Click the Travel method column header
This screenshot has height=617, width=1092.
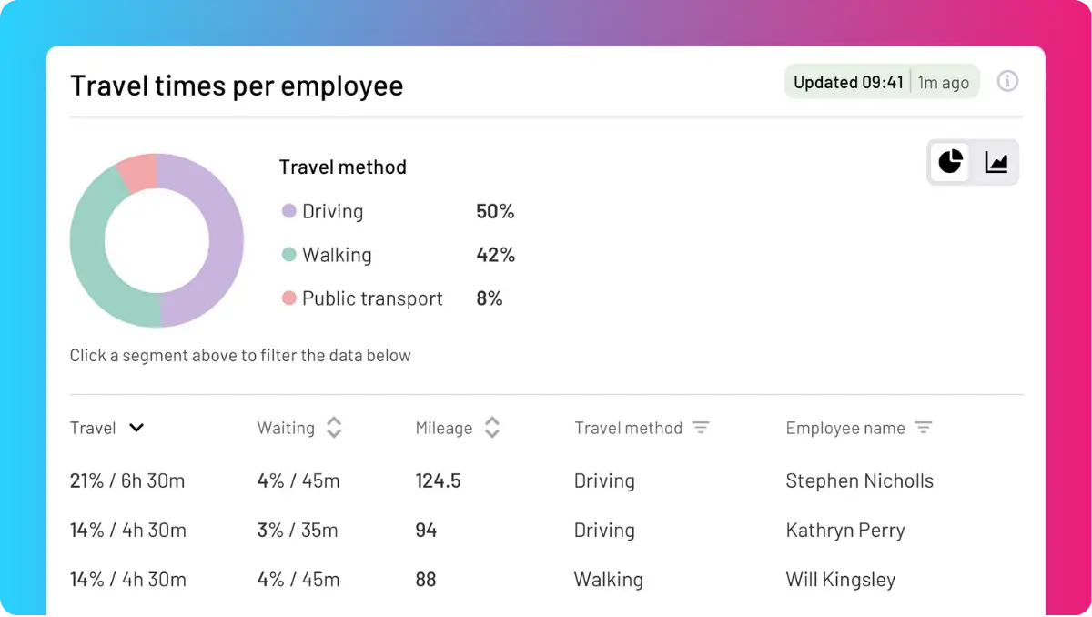(628, 428)
